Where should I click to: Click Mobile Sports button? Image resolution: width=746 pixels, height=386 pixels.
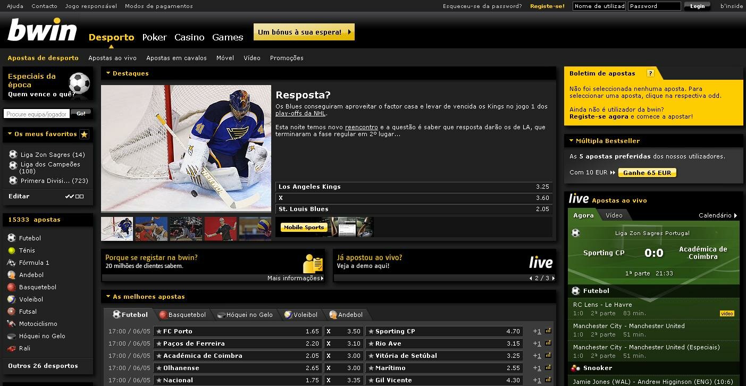(304, 227)
